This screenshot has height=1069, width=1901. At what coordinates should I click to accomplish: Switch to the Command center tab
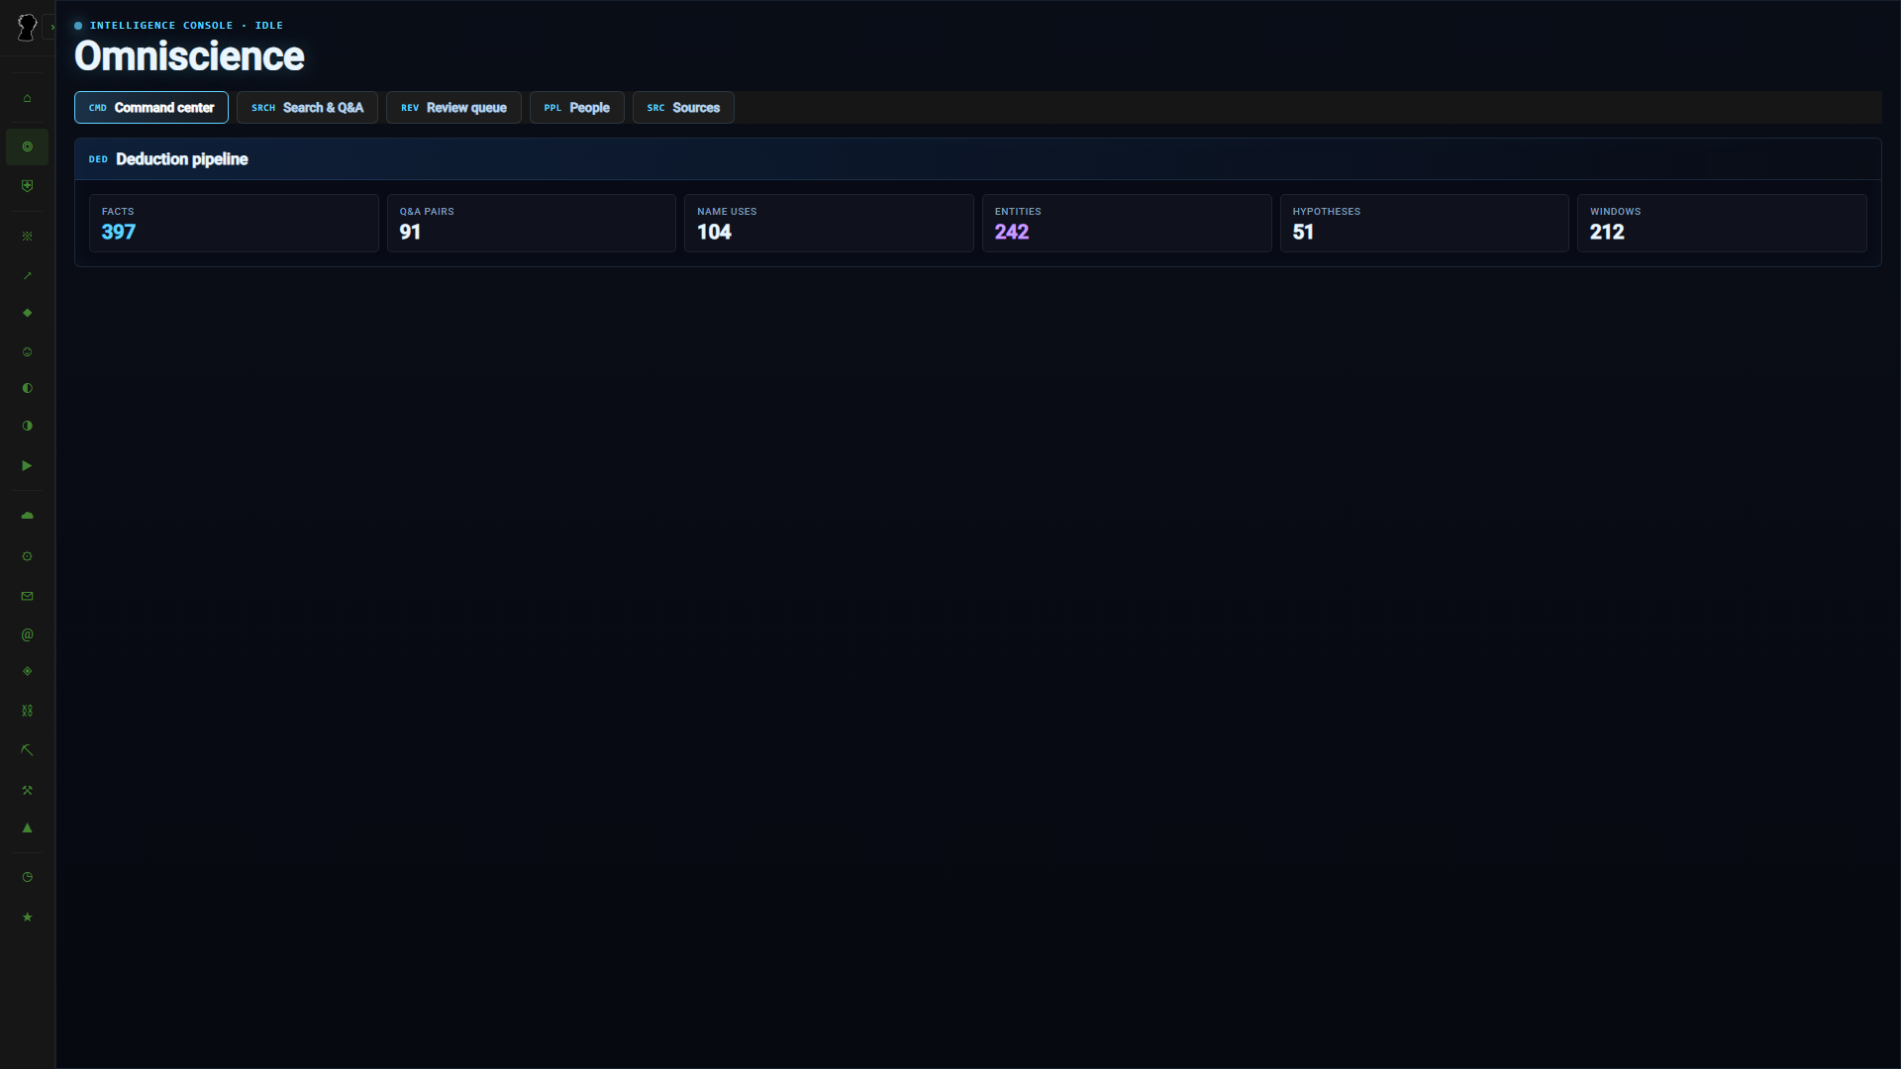point(151,108)
